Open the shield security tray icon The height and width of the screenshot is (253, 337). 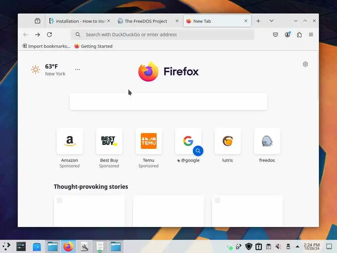click(x=249, y=246)
